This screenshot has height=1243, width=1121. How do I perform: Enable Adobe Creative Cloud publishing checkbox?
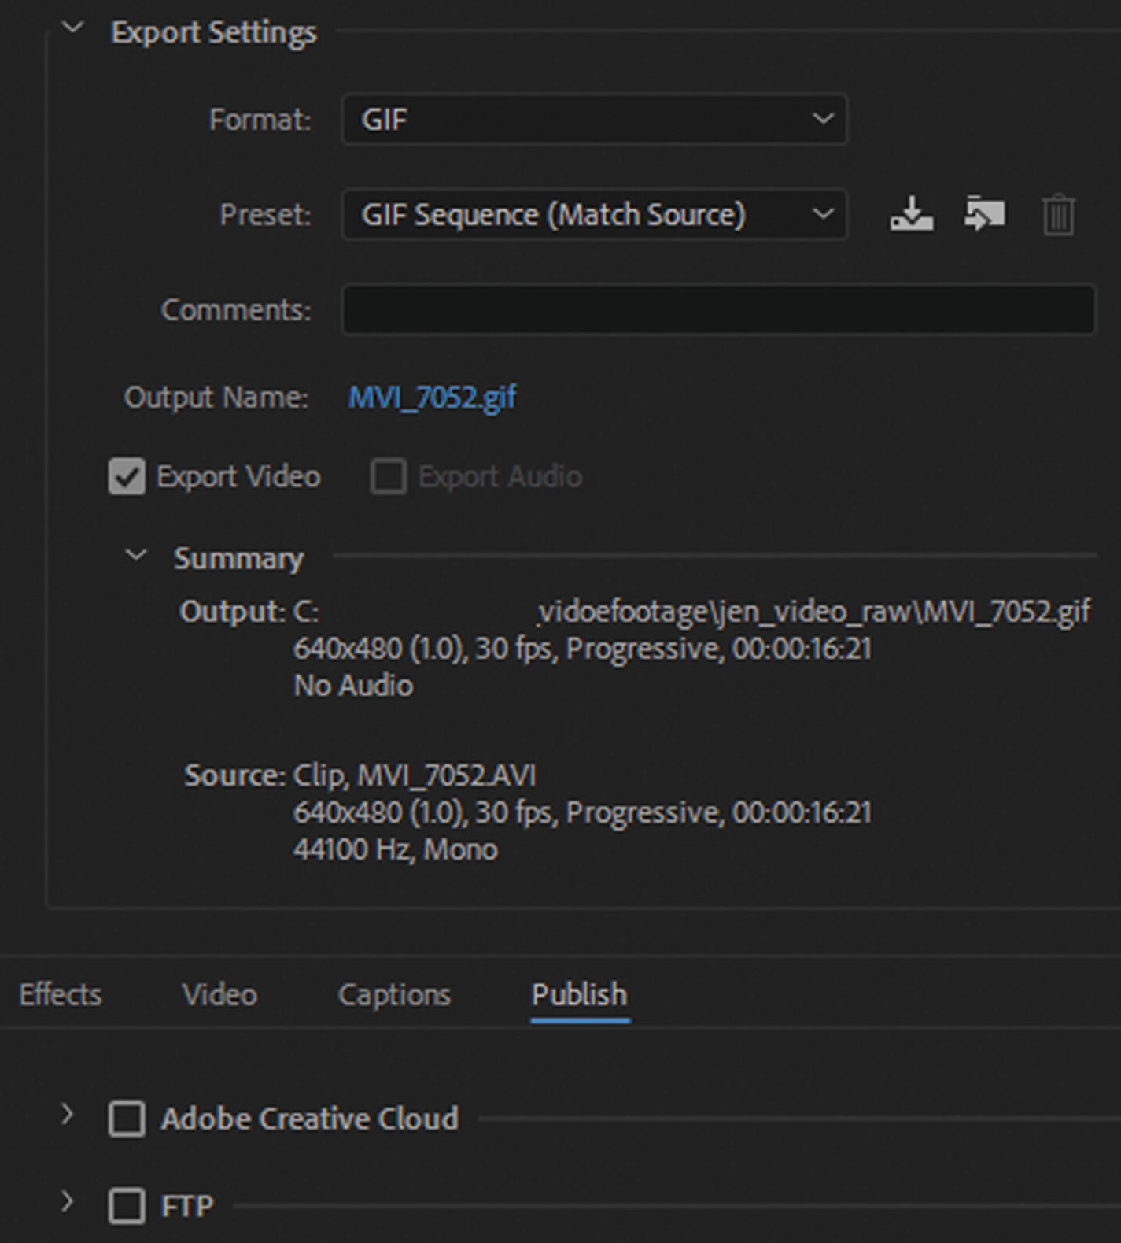pyautogui.click(x=127, y=1119)
